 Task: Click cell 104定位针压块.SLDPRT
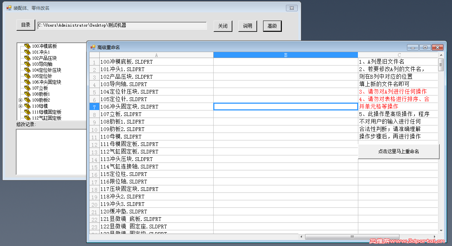coord(156,92)
